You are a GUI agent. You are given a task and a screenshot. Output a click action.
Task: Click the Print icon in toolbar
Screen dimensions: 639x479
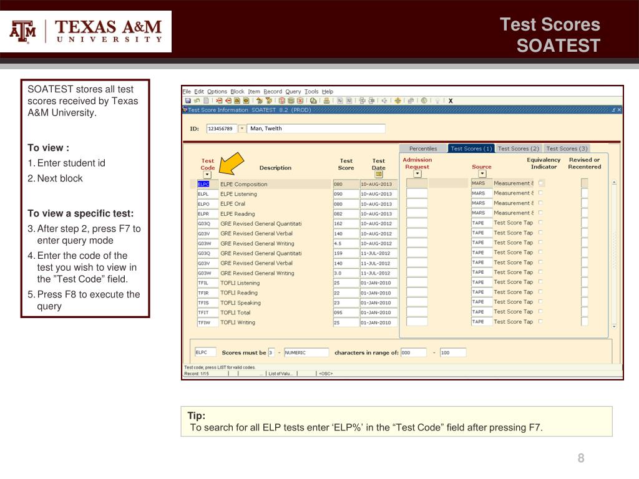[327, 100]
